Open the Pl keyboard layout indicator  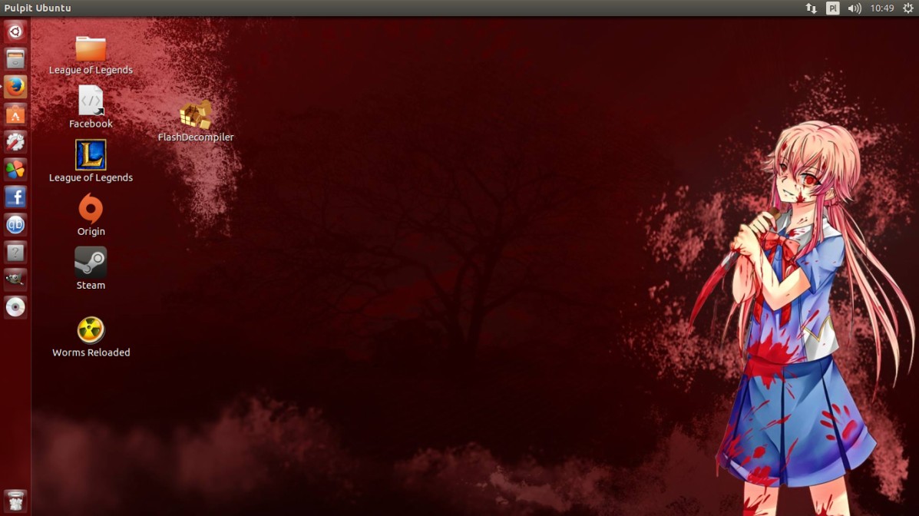pyautogui.click(x=833, y=8)
